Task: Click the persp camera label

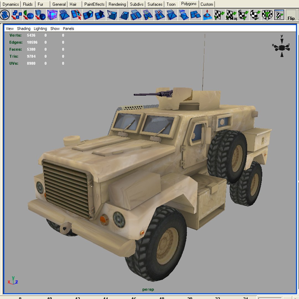Action: [148, 290]
